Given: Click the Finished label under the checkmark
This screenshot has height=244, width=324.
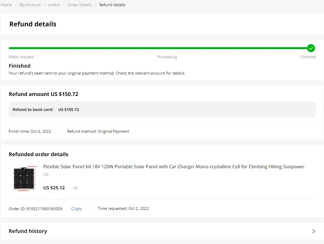Looking at the screenshot, I should (308, 57).
